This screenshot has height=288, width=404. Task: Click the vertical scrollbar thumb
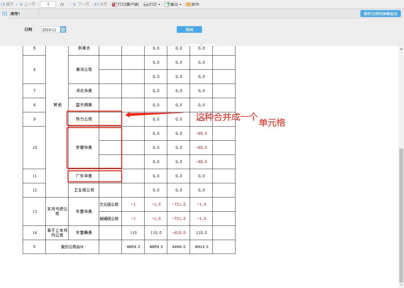click(401, 215)
